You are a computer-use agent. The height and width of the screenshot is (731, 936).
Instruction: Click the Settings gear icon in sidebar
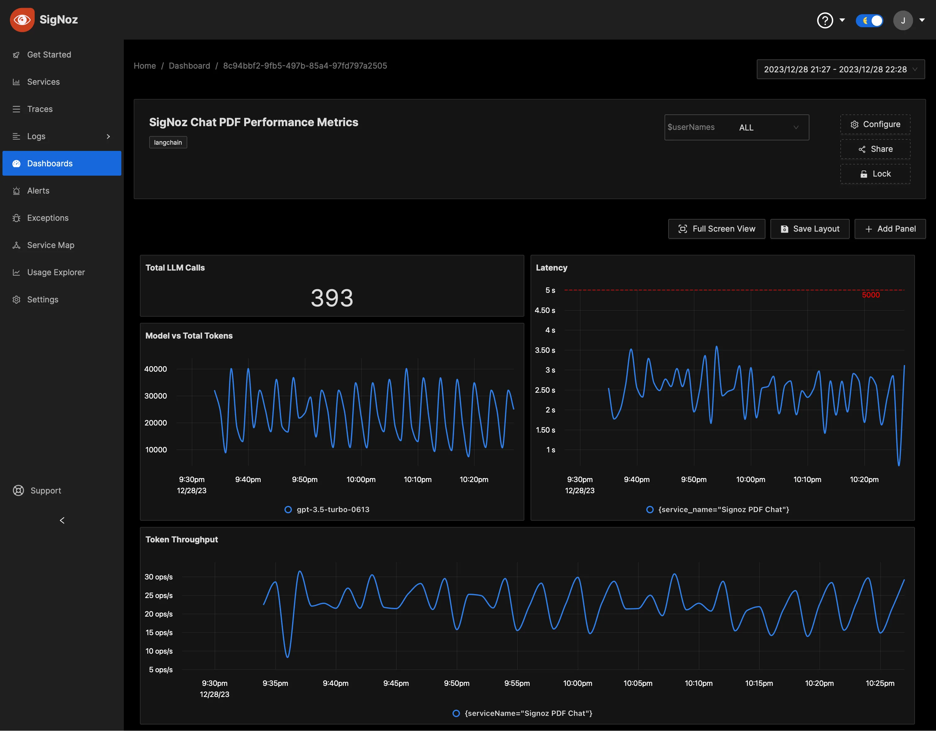tap(16, 300)
